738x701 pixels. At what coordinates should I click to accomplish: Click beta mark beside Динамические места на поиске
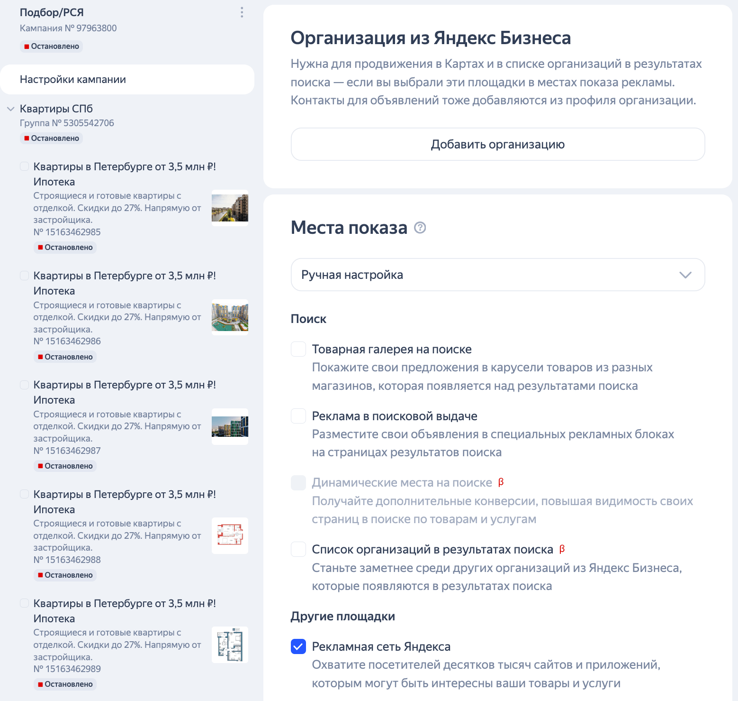(501, 482)
